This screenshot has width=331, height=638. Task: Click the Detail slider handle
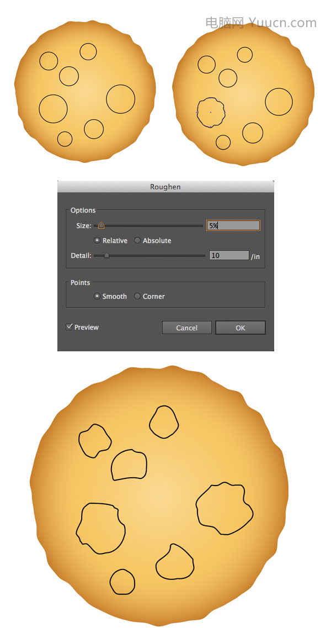point(106,256)
